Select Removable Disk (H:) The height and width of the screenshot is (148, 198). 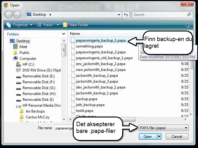(x=36, y=94)
